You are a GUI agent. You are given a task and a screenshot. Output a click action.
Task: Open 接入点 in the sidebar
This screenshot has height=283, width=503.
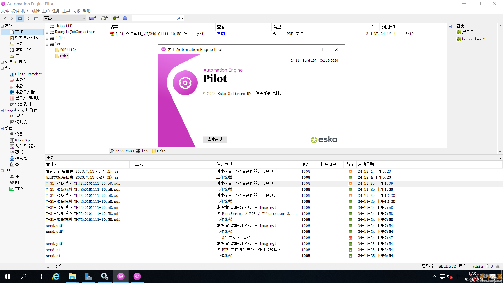coord(18,158)
